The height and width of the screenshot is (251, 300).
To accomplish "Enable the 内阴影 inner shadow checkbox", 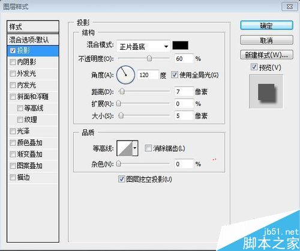I will pyautogui.click(x=13, y=62).
